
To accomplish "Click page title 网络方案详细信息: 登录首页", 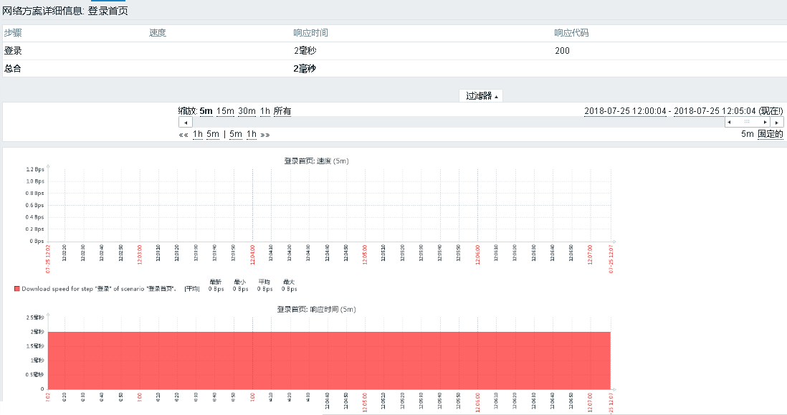I will [65, 11].
